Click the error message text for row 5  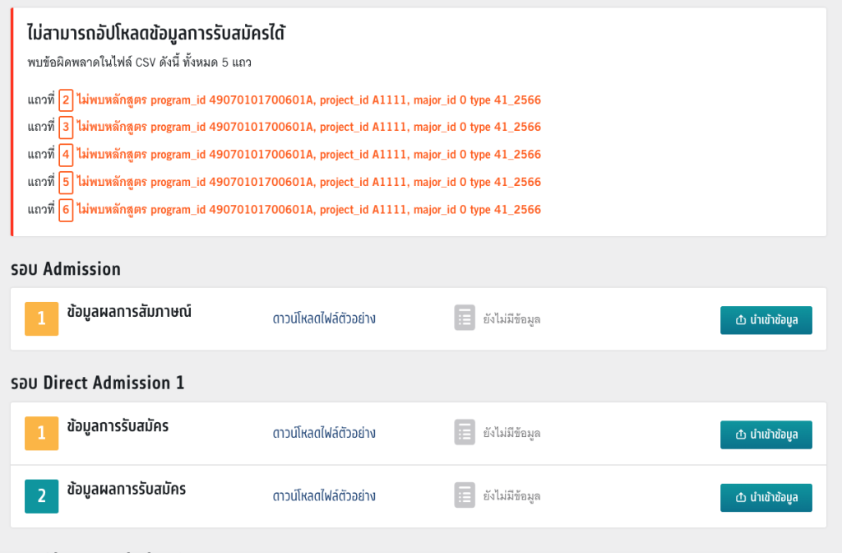point(308,182)
